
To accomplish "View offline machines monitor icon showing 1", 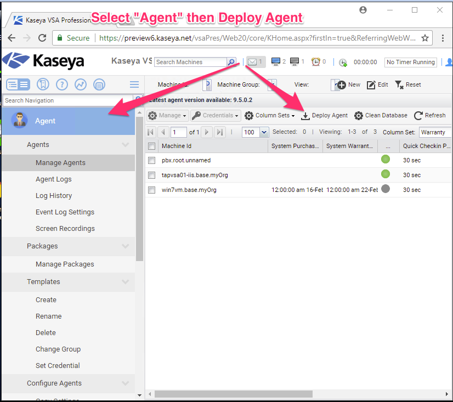I will click(295, 61).
